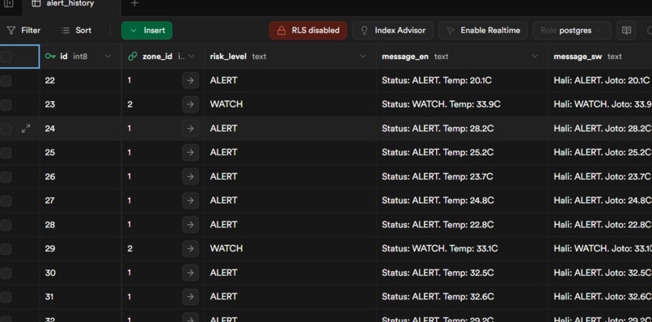The image size is (652, 322).
Task: Open the zone_id column dropdown menu
Action: point(192,57)
